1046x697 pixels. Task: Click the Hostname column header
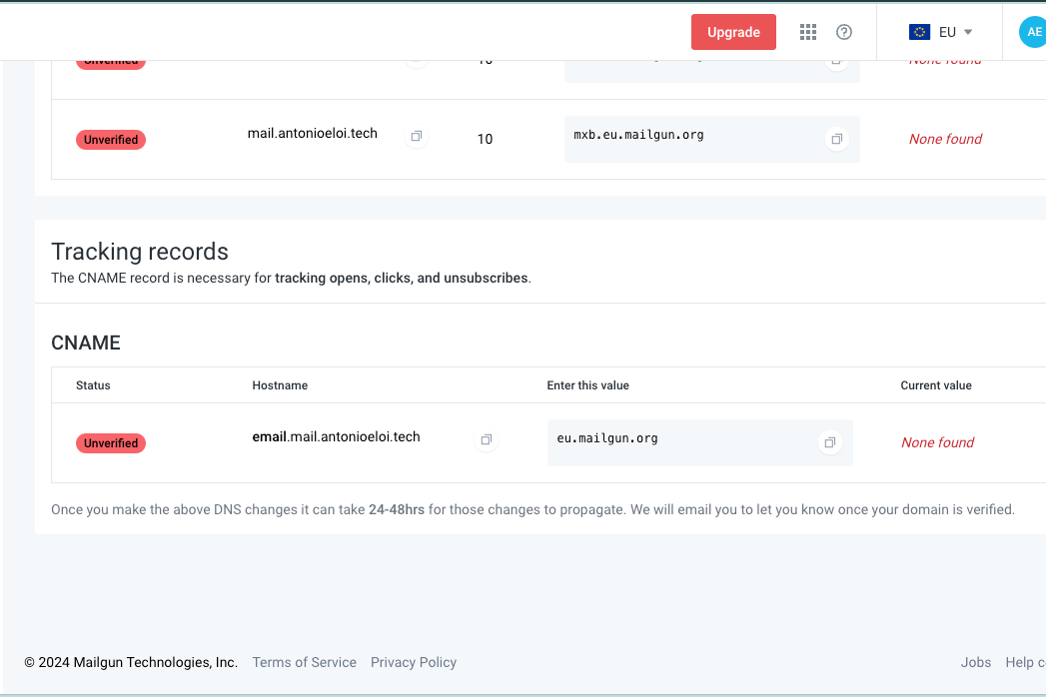pyautogui.click(x=280, y=385)
